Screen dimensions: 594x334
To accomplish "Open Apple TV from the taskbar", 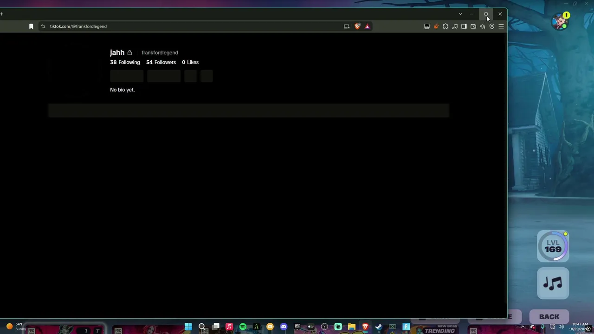I will click(x=310, y=327).
